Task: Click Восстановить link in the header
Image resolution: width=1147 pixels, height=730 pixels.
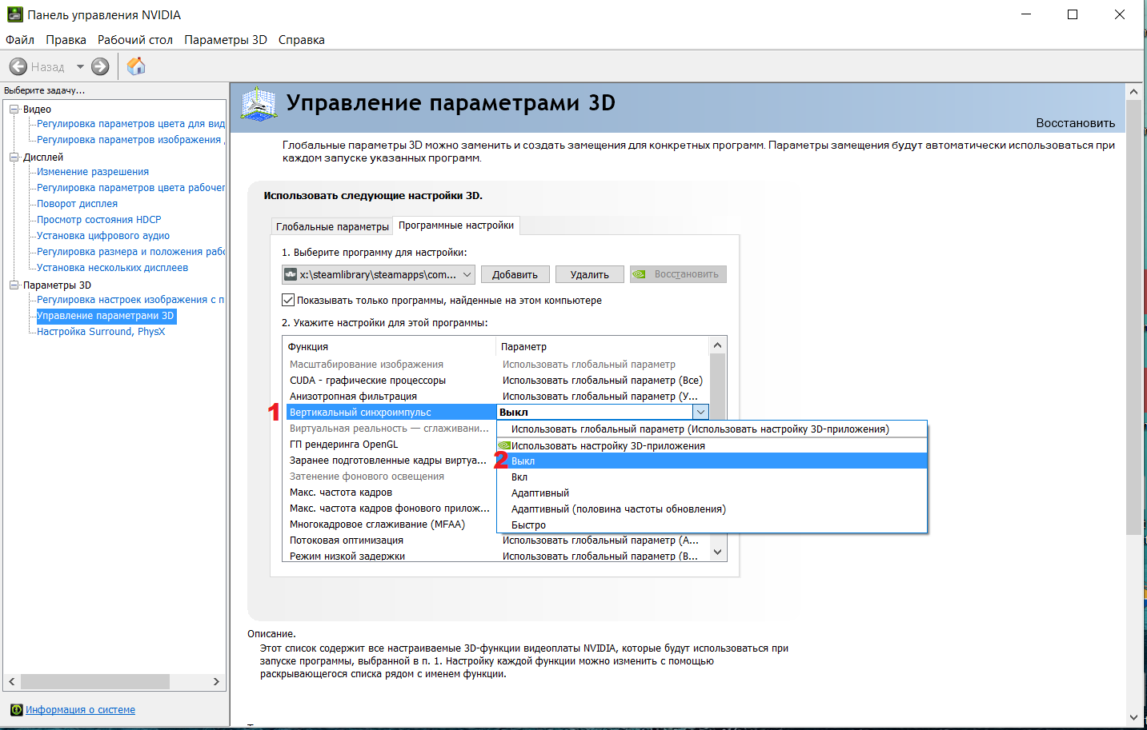Action: (1075, 123)
